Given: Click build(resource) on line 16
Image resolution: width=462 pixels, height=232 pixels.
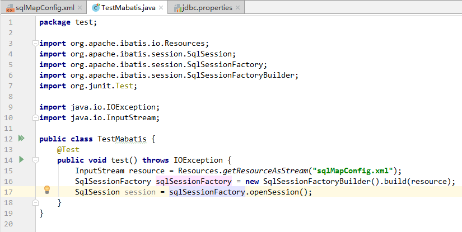Looking at the screenshot, I should click(x=417, y=182).
